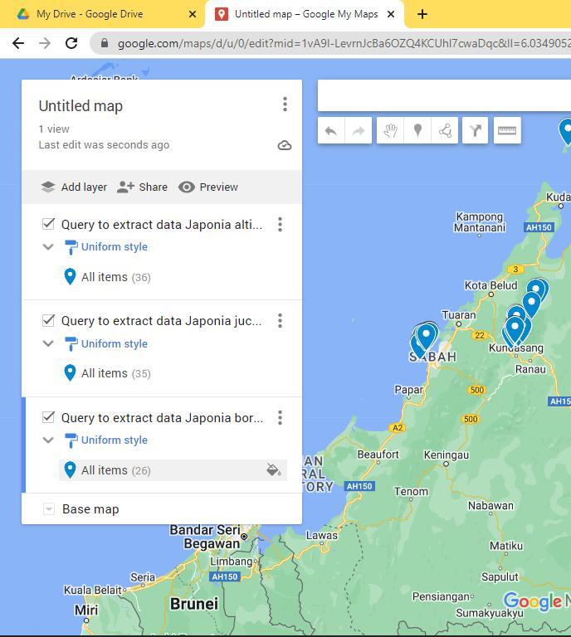Image resolution: width=571 pixels, height=637 pixels.
Task: Click the Untitled map title
Action: tap(81, 105)
